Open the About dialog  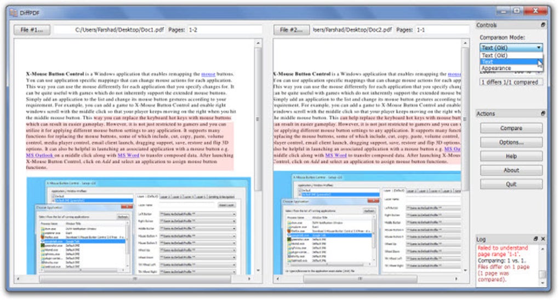click(x=511, y=170)
